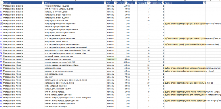221x109 pixels.
Task: Select cell 'ортопедичний матрац на односпальне ліжко'
Action: tap(75, 80)
